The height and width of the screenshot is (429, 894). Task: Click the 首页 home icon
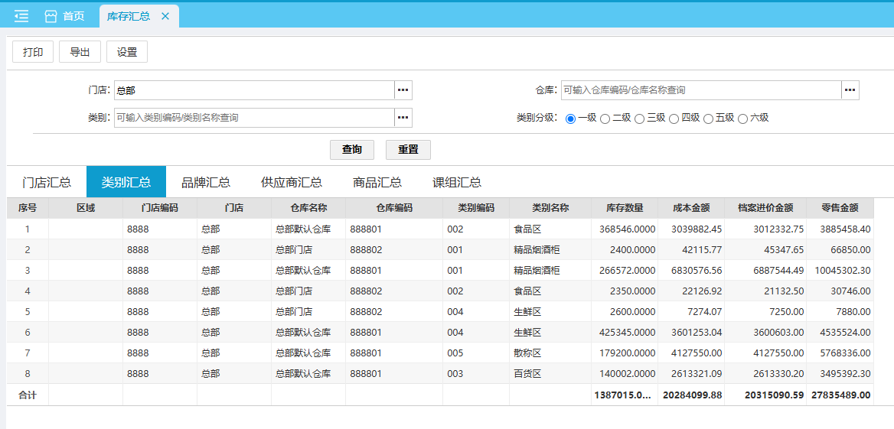point(51,16)
